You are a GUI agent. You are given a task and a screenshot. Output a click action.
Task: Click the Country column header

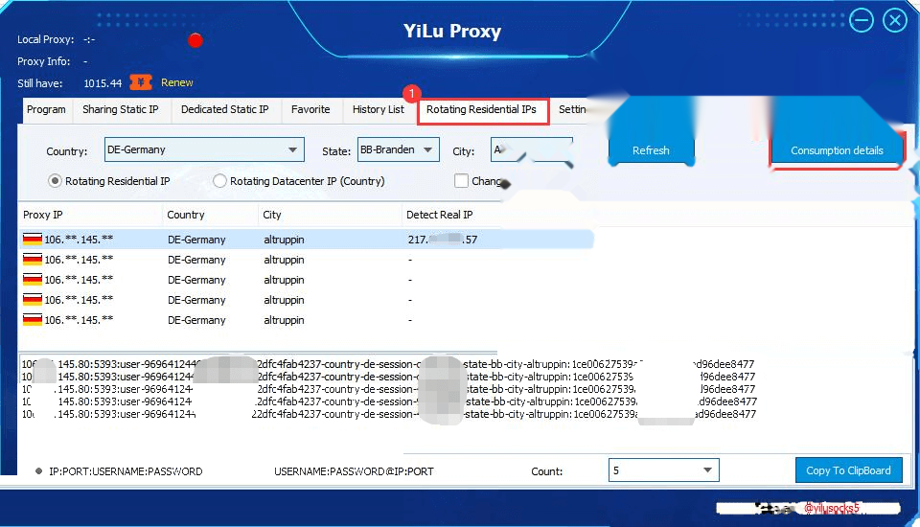[x=185, y=215]
